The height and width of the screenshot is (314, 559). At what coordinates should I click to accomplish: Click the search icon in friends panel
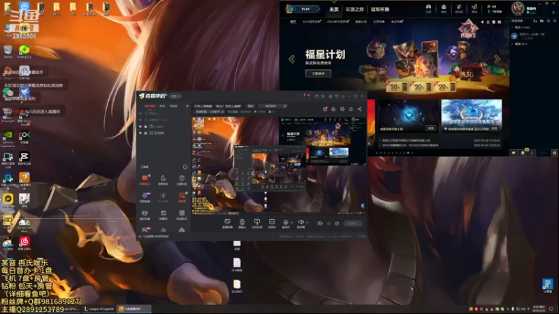555,21
